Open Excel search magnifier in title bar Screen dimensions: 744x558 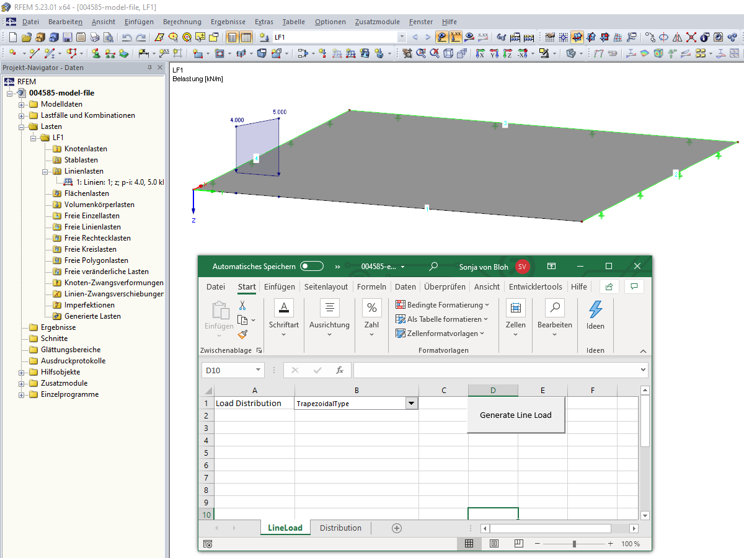[433, 267]
